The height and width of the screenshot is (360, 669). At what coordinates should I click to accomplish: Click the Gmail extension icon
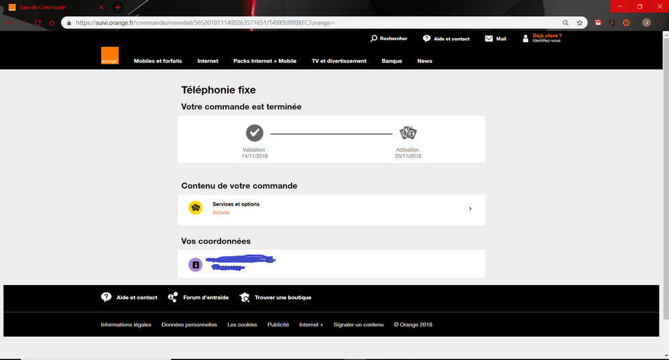tap(598, 23)
